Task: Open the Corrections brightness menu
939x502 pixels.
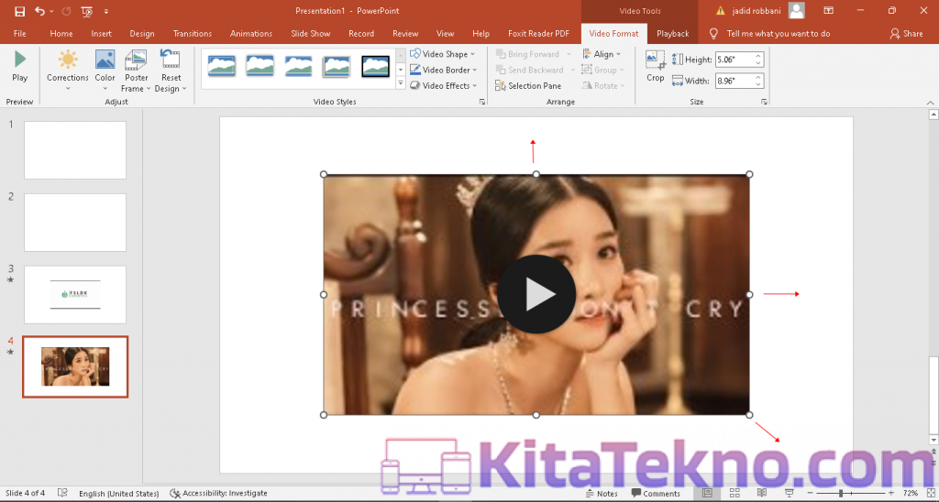Action: (x=68, y=71)
